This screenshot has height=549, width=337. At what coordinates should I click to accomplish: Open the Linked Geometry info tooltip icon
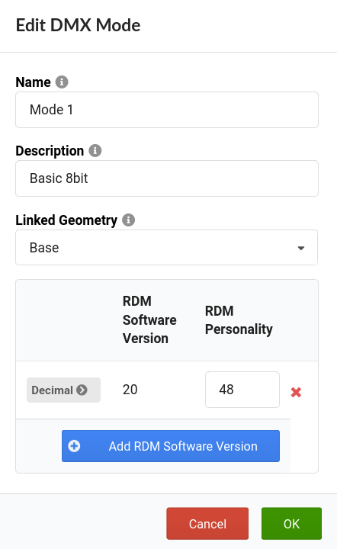click(128, 220)
